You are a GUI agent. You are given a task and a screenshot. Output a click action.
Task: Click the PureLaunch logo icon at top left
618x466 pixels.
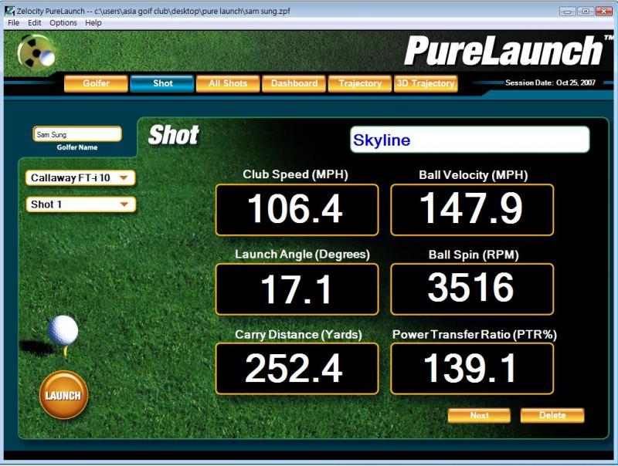(38, 52)
